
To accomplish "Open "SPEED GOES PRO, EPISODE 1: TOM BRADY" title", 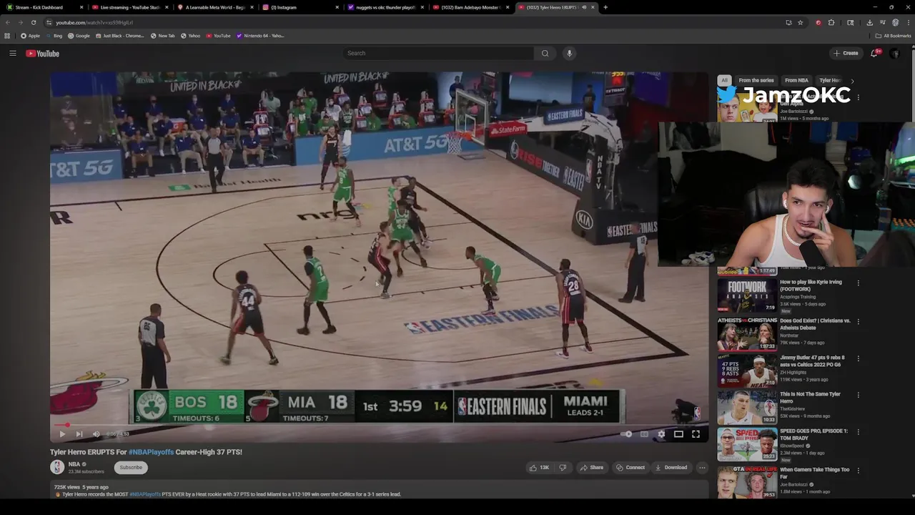I will (x=813, y=434).
